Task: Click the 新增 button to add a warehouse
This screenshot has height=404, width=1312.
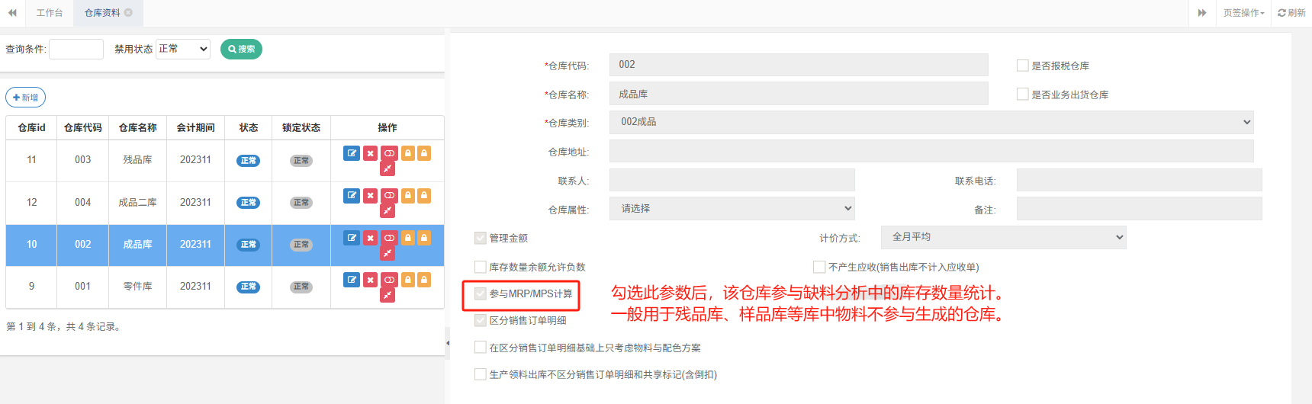Action: tap(26, 98)
